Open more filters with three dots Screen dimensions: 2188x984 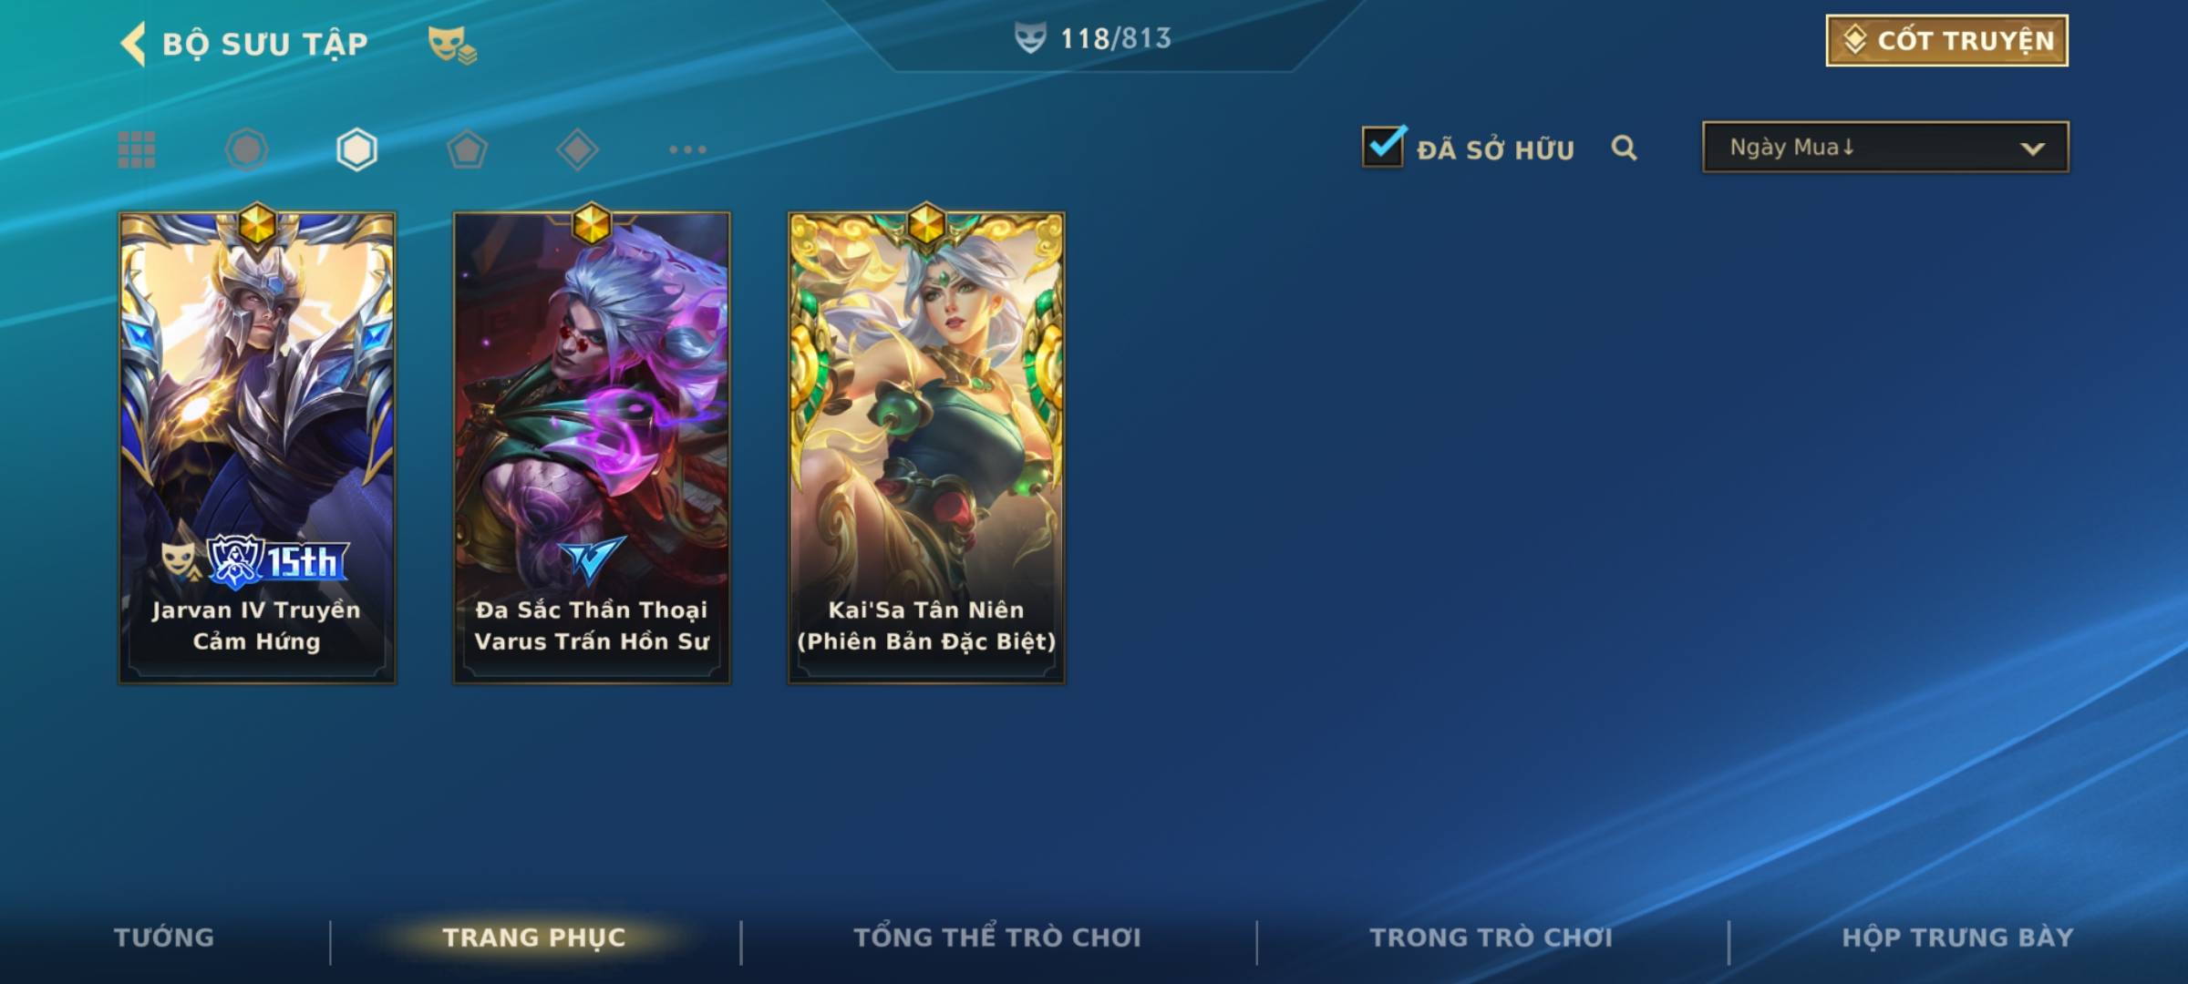pos(687,149)
